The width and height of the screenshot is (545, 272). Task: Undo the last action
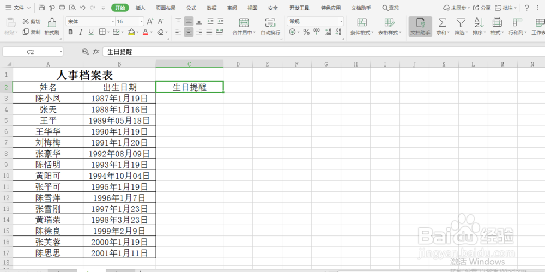pos(82,8)
